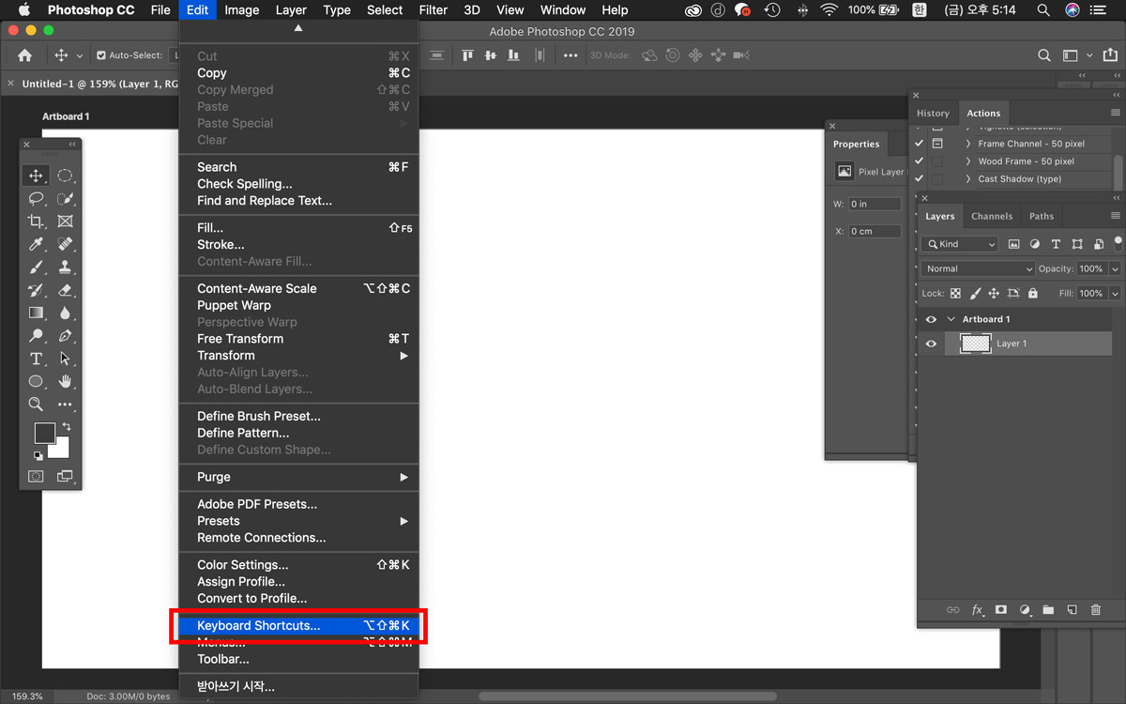
Task: Toggle the Auto-Select checkbox
Action: click(x=101, y=55)
